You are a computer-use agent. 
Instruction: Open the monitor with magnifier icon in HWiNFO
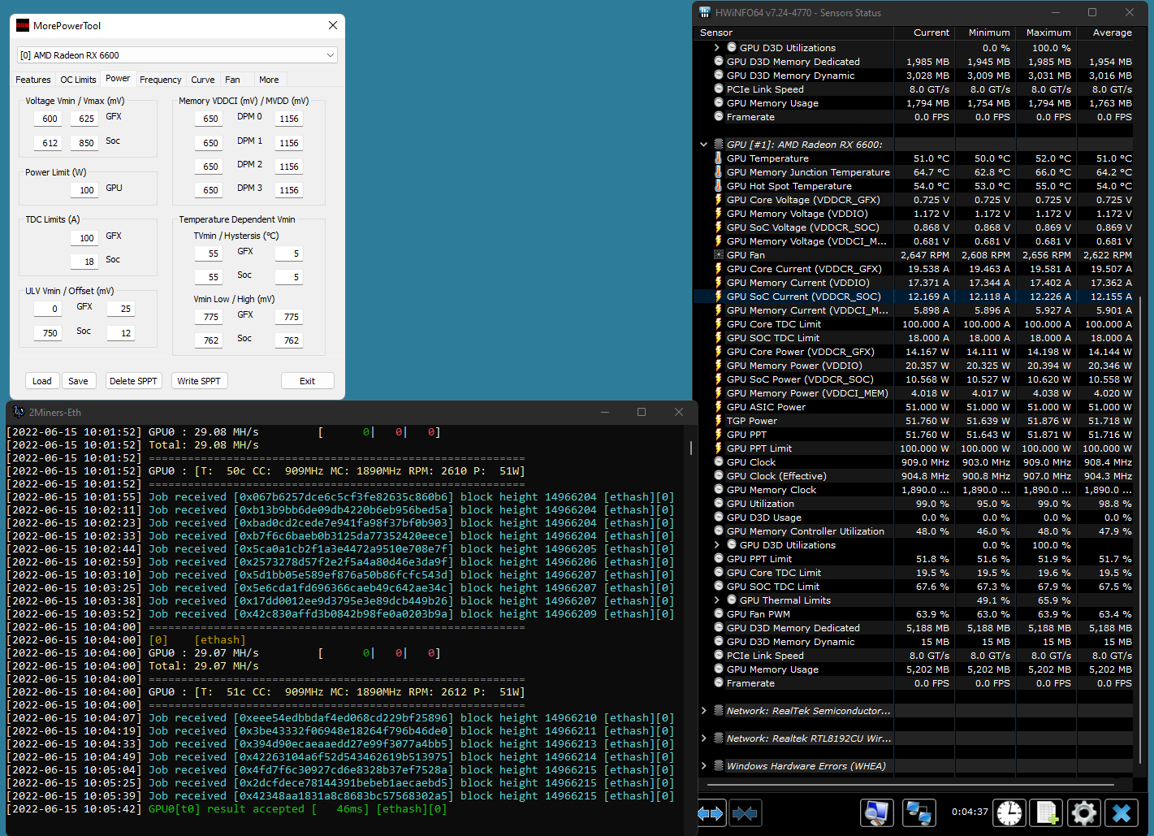point(877,812)
